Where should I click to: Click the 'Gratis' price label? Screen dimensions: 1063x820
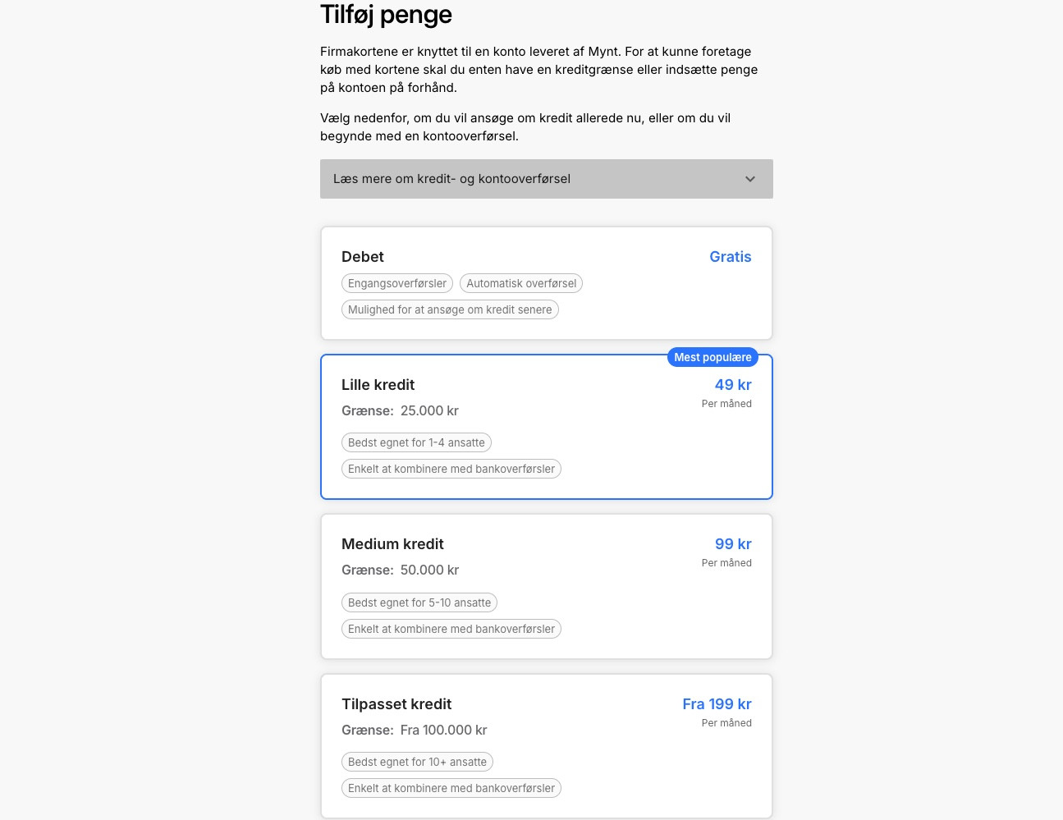pyautogui.click(x=730, y=257)
